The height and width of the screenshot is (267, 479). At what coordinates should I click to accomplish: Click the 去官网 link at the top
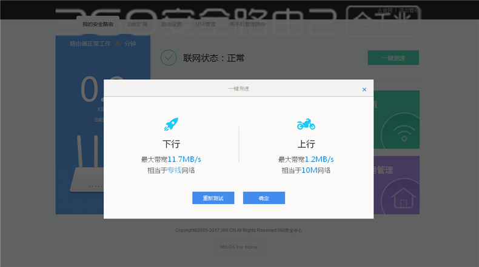(x=384, y=10)
